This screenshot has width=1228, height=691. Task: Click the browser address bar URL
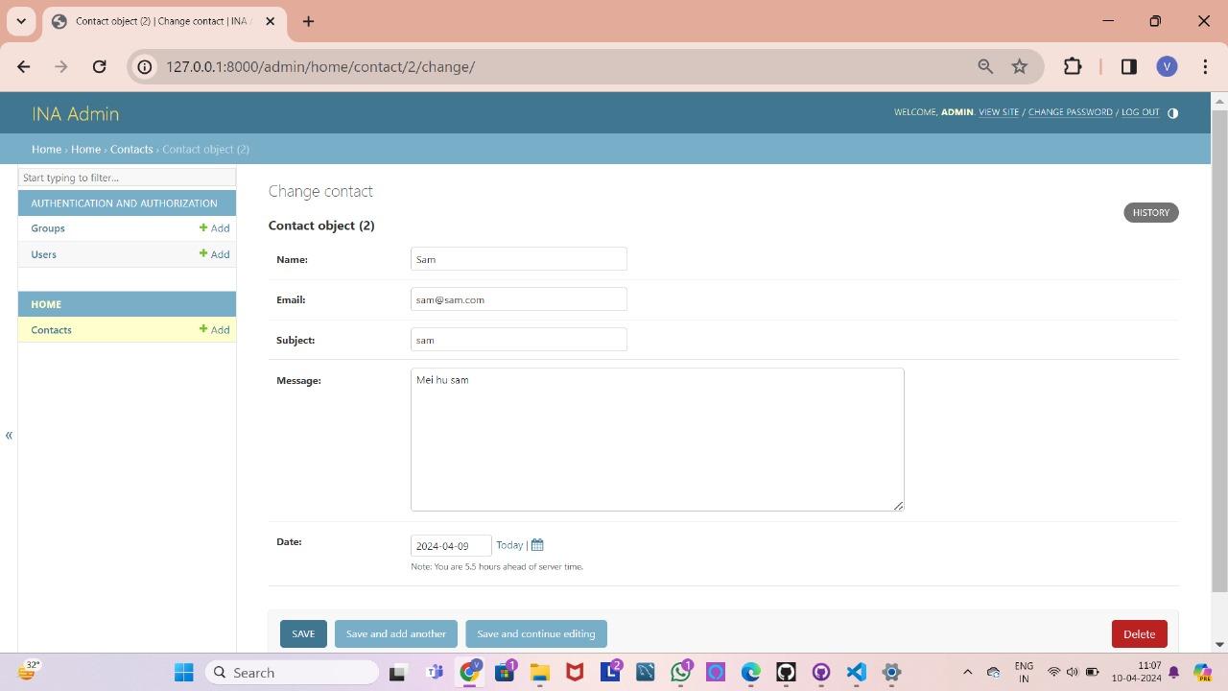pyautogui.click(x=320, y=66)
